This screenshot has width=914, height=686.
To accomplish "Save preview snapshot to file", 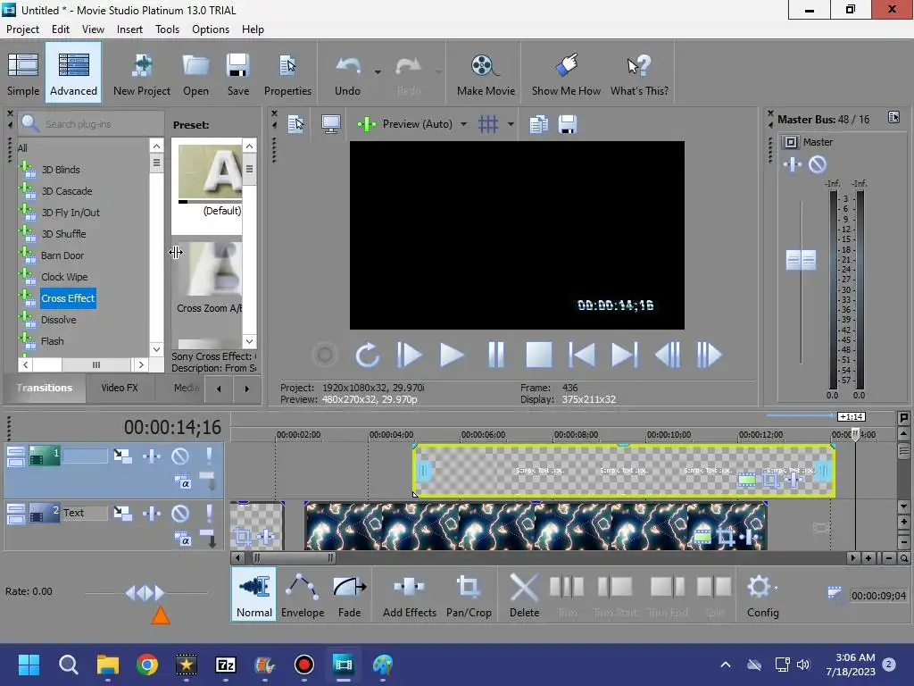I will [567, 123].
